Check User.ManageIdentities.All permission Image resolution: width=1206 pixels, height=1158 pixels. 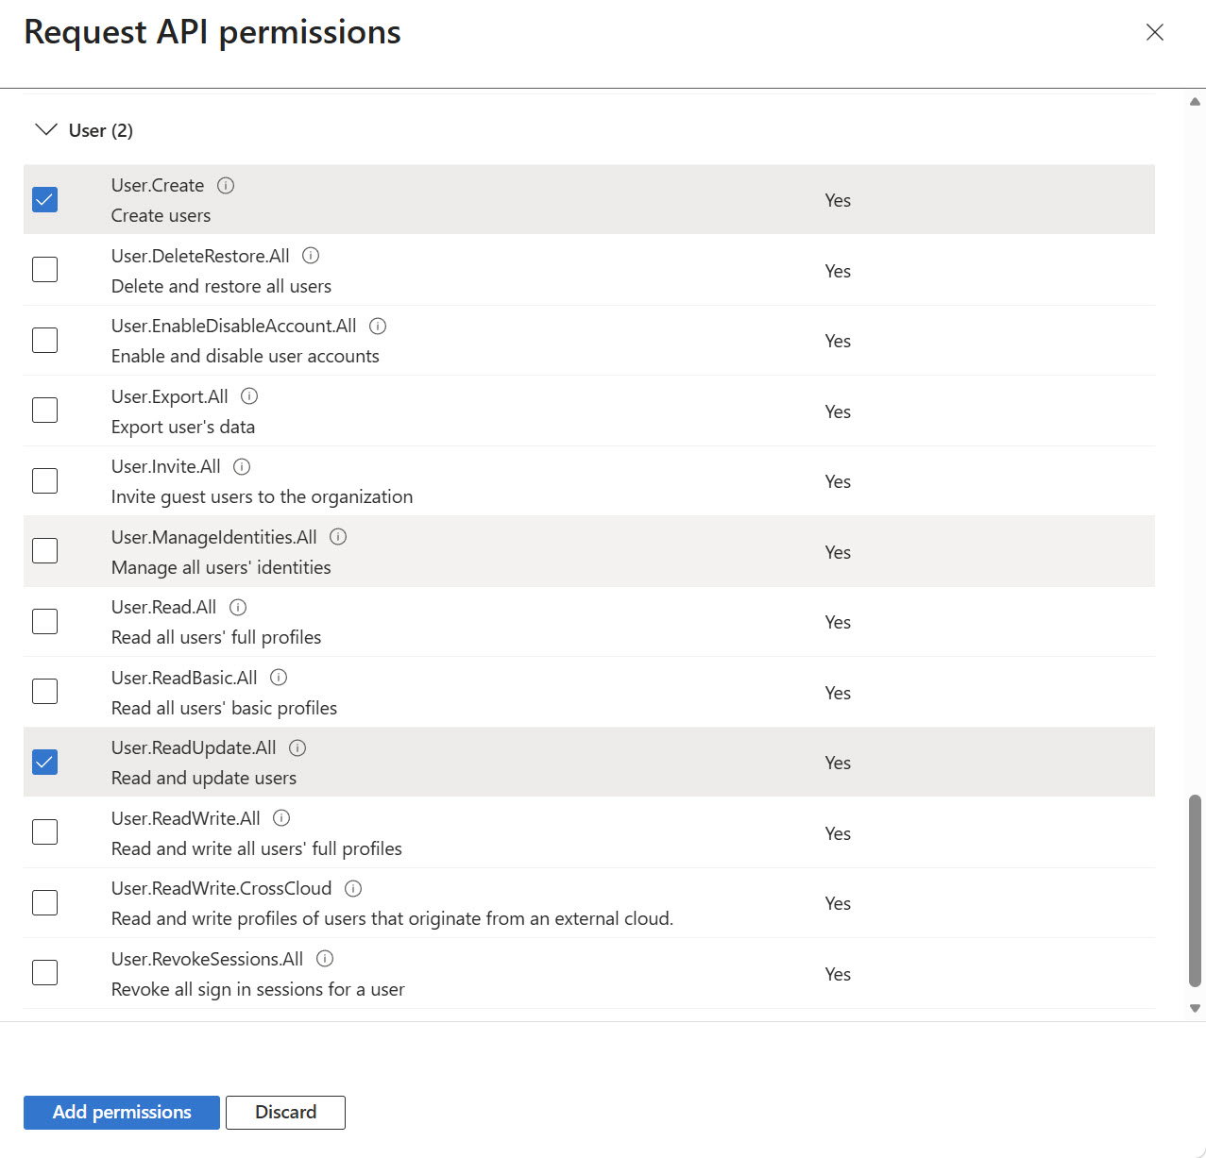click(x=44, y=551)
